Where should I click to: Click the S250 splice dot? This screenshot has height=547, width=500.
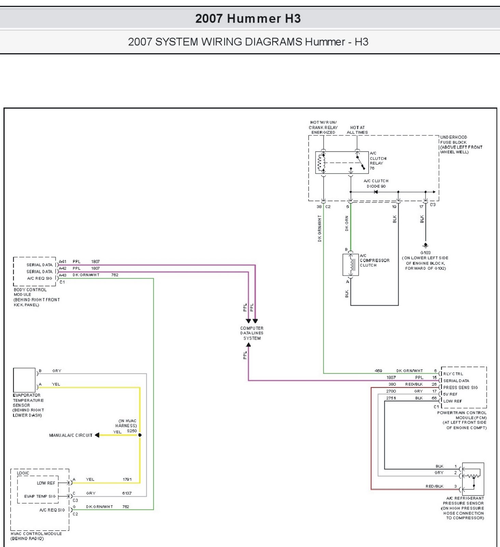(x=140, y=435)
